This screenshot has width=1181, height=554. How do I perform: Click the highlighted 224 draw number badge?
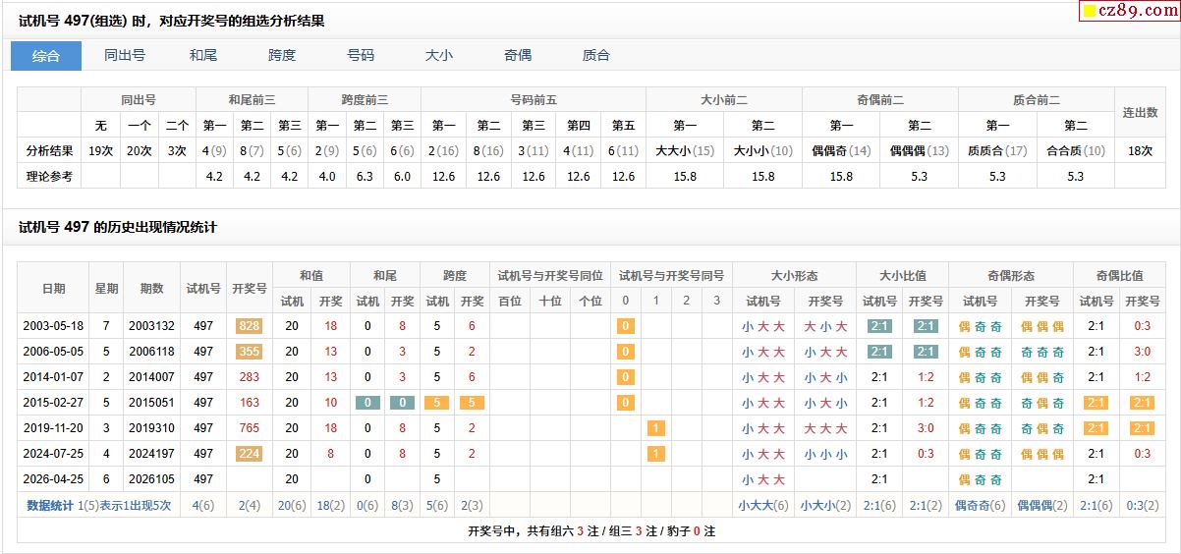[x=249, y=454]
